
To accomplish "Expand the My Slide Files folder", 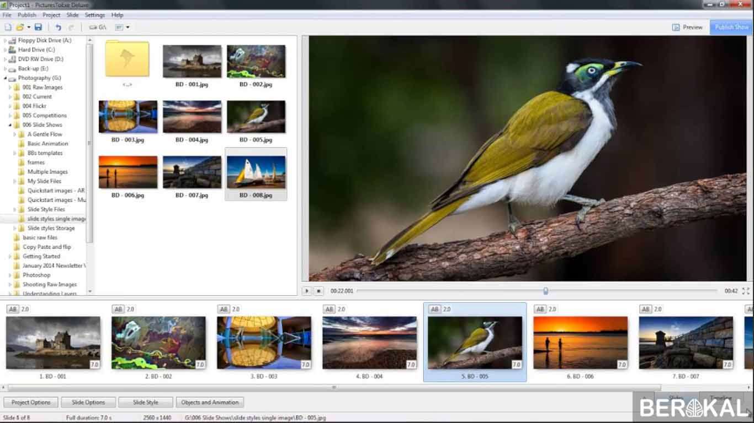I will (15, 181).
